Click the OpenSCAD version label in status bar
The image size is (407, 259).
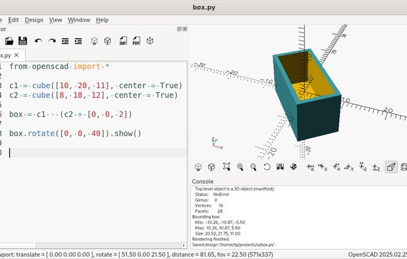(x=377, y=254)
